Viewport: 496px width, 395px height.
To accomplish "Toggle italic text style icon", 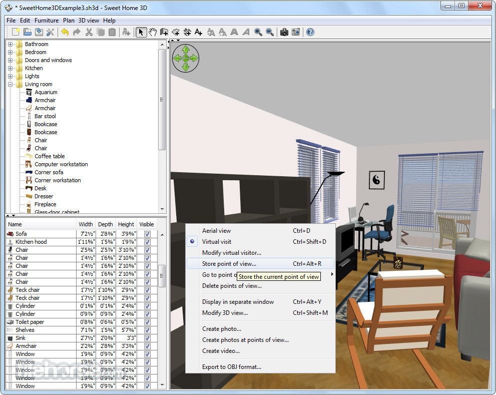I will (x=246, y=32).
